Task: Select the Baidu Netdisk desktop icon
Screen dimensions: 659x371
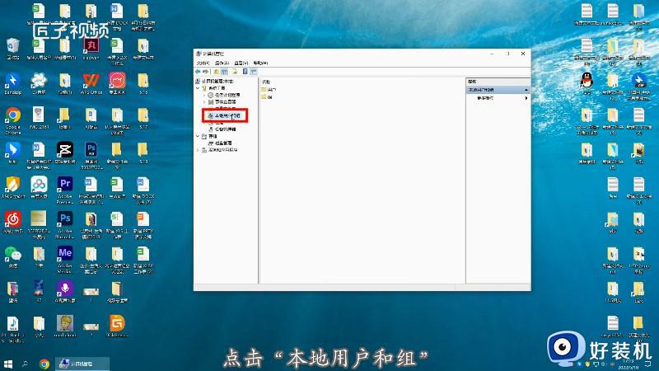Action: (x=39, y=188)
